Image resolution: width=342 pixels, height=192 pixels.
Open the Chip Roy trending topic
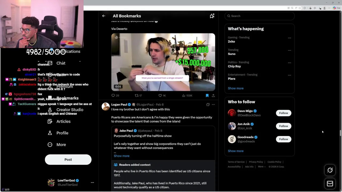(234, 66)
